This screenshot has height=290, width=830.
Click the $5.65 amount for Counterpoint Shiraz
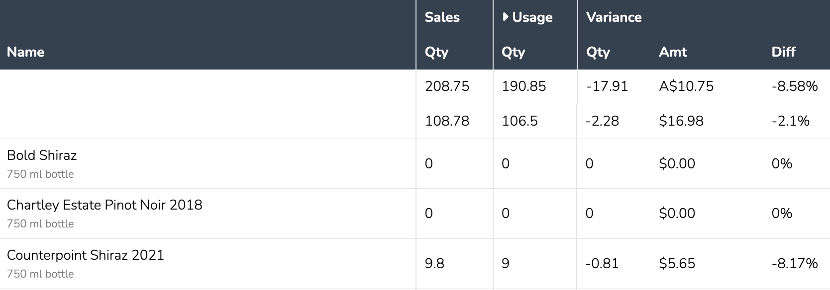click(x=677, y=263)
